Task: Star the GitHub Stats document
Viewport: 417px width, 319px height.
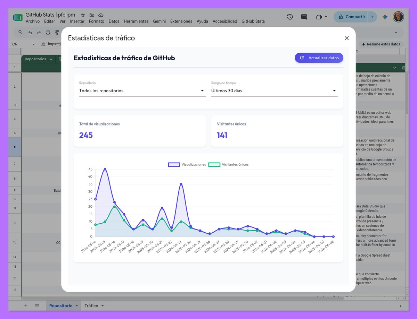Action: (x=83, y=15)
